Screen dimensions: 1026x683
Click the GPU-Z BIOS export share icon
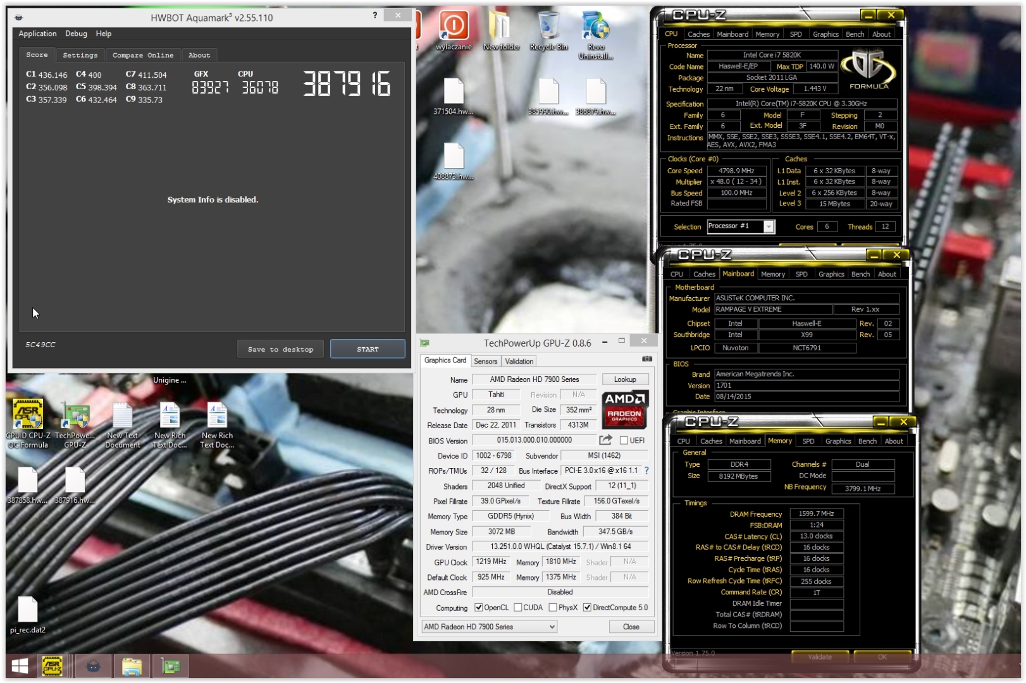tap(605, 440)
